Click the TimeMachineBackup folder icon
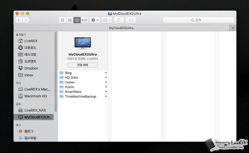The width and height of the screenshot is (249, 153). [x=62, y=97]
